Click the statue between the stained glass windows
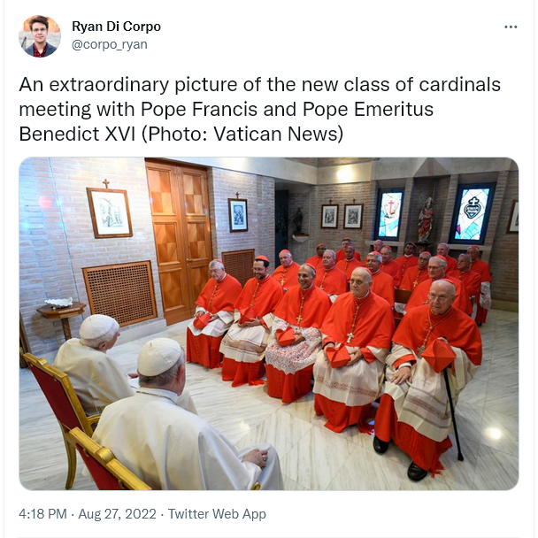 point(426,220)
